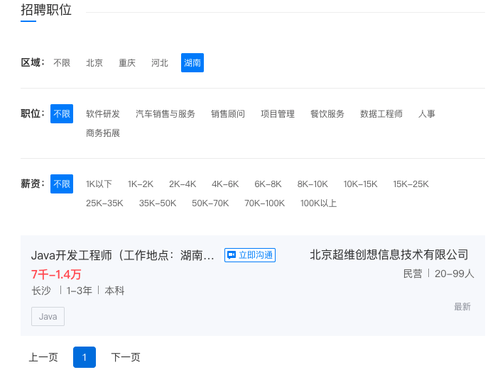The image size is (500, 382).
Task: Choose salary range 1K-2K
Action: [x=141, y=184]
